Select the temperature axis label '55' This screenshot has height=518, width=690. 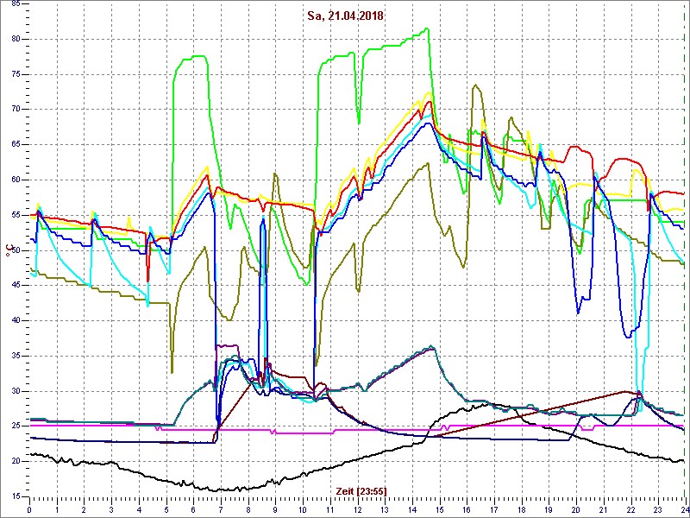pos(14,215)
